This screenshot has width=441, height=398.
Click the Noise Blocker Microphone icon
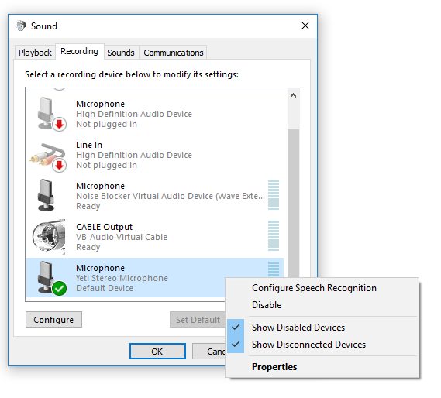coord(46,195)
